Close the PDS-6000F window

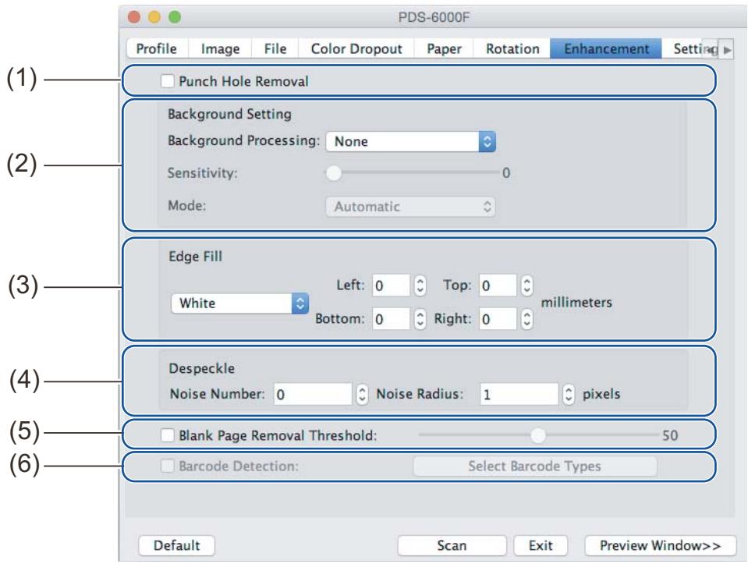[x=134, y=17]
